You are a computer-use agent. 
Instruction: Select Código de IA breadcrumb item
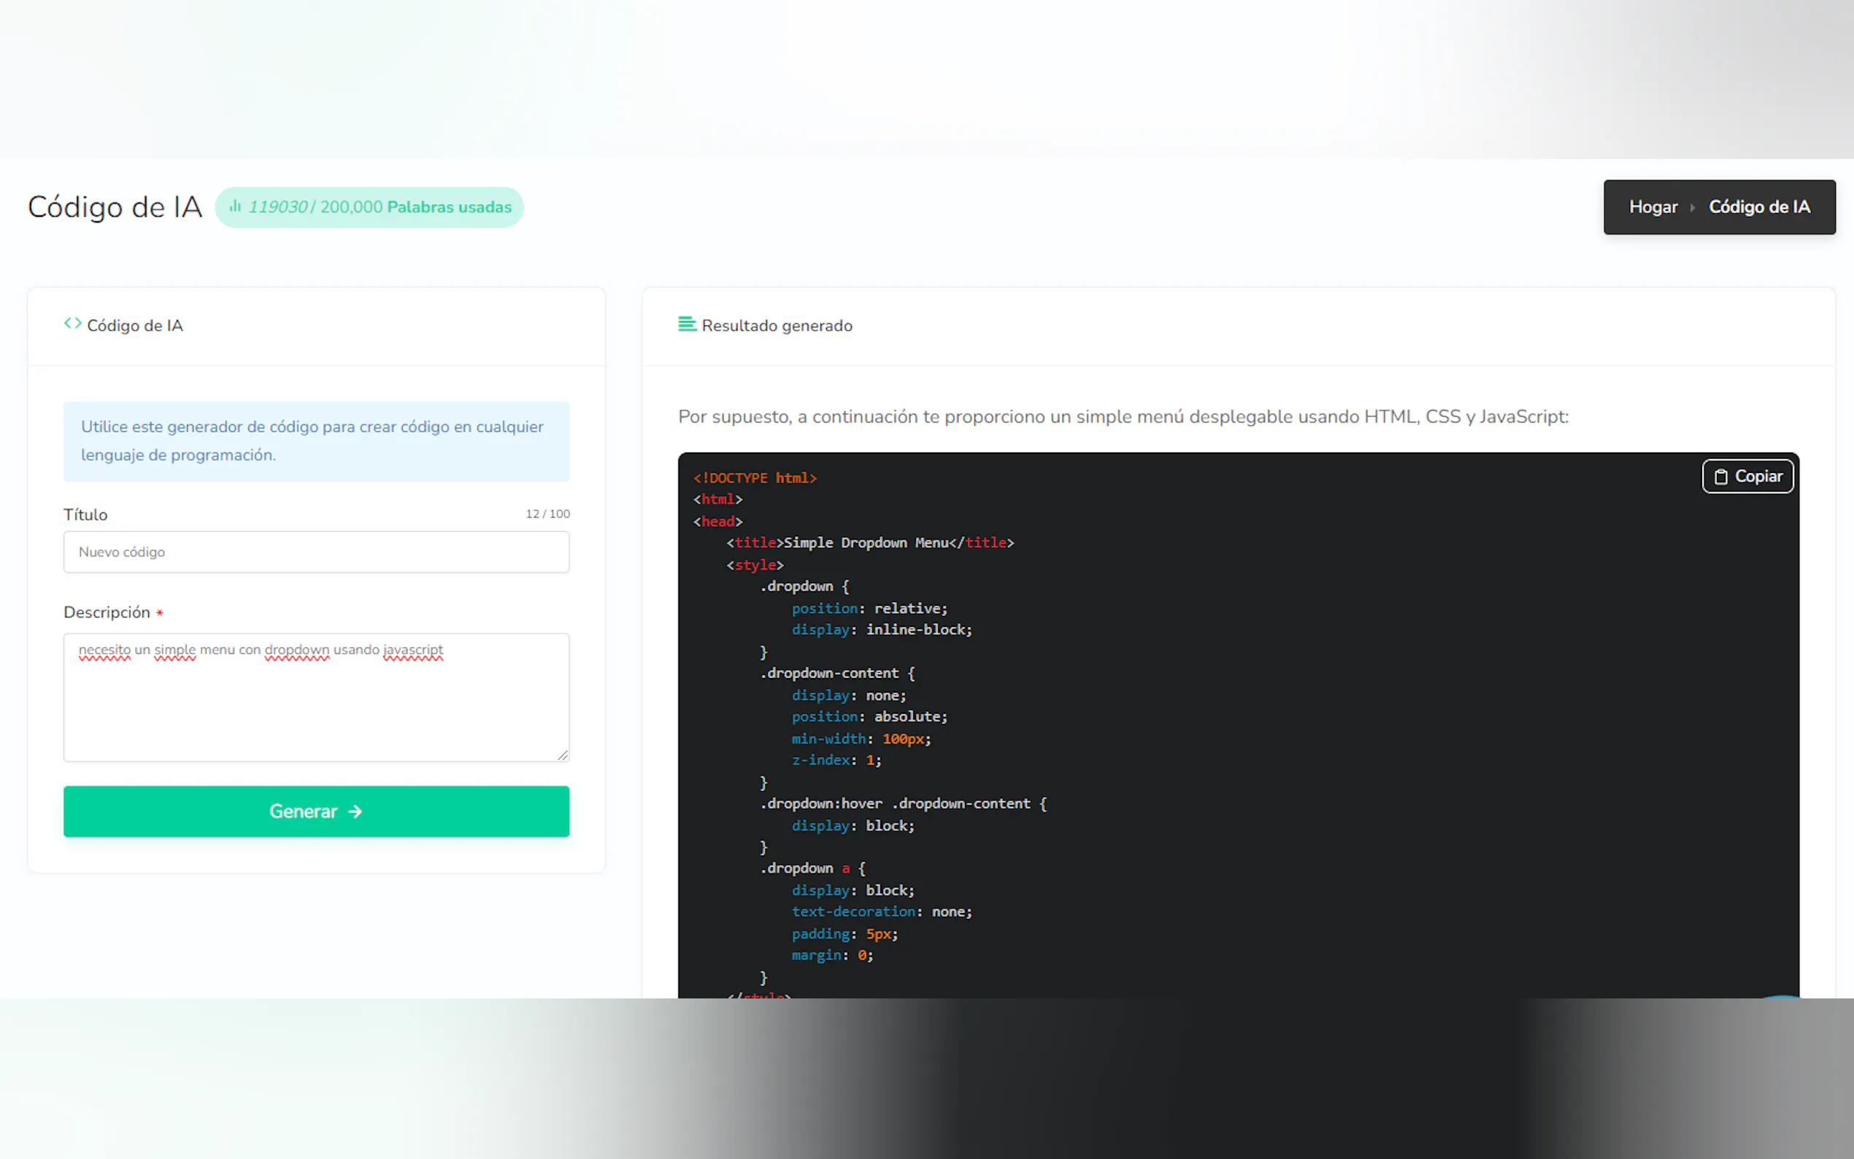pyautogui.click(x=1759, y=207)
